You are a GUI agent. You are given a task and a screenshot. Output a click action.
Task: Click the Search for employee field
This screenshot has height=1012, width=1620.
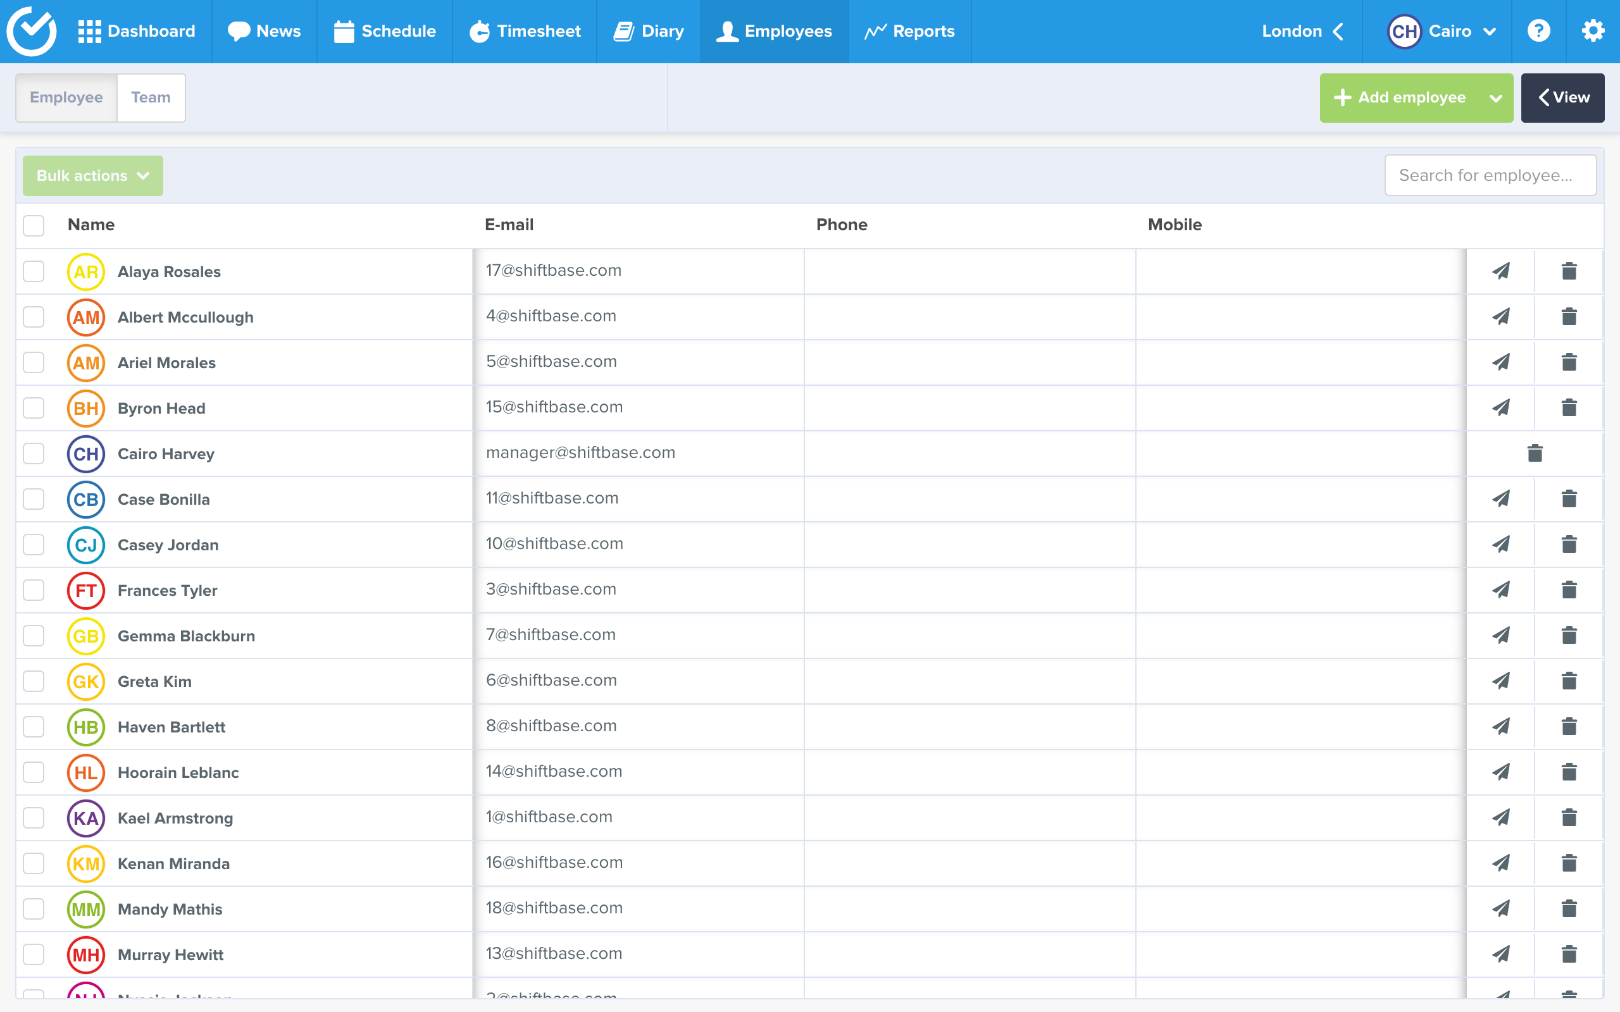pyautogui.click(x=1490, y=175)
